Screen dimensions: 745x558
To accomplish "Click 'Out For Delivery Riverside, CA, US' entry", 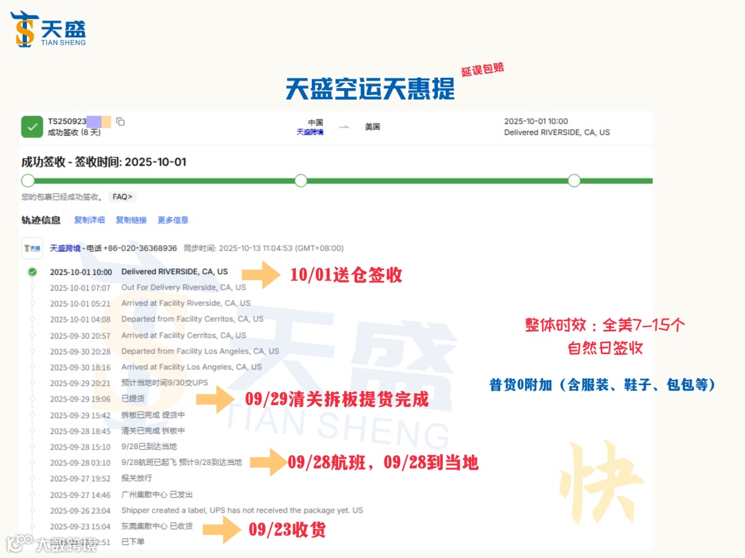I will click(183, 287).
